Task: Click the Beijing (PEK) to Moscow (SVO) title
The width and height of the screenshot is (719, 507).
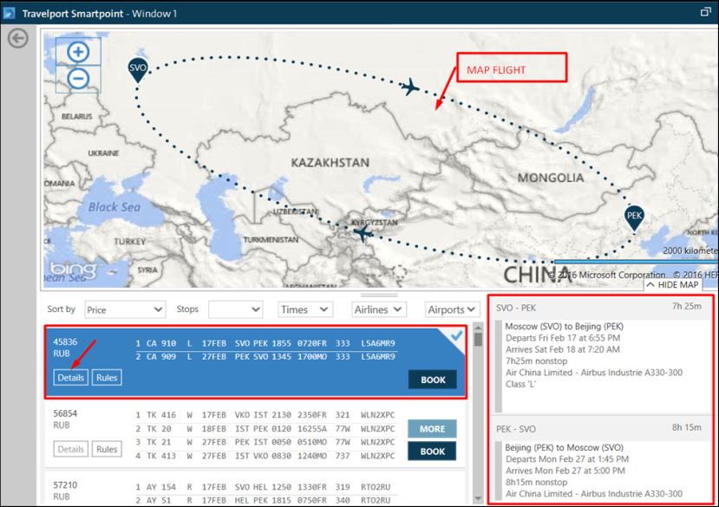Action: click(x=564, y=447)
